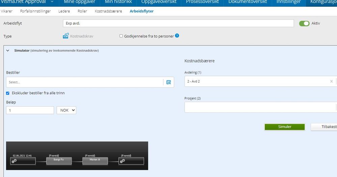Click the Tilbakestill button

click(324, 127)
